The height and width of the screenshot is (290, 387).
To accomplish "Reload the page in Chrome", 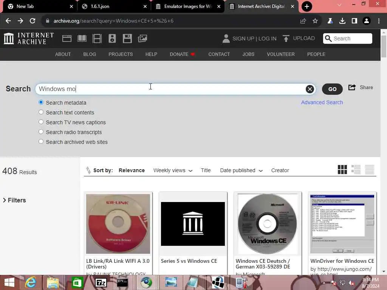I will [33, 21].
